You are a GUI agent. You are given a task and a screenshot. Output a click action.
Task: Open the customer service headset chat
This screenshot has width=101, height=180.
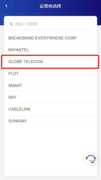[x=91, y=159]
